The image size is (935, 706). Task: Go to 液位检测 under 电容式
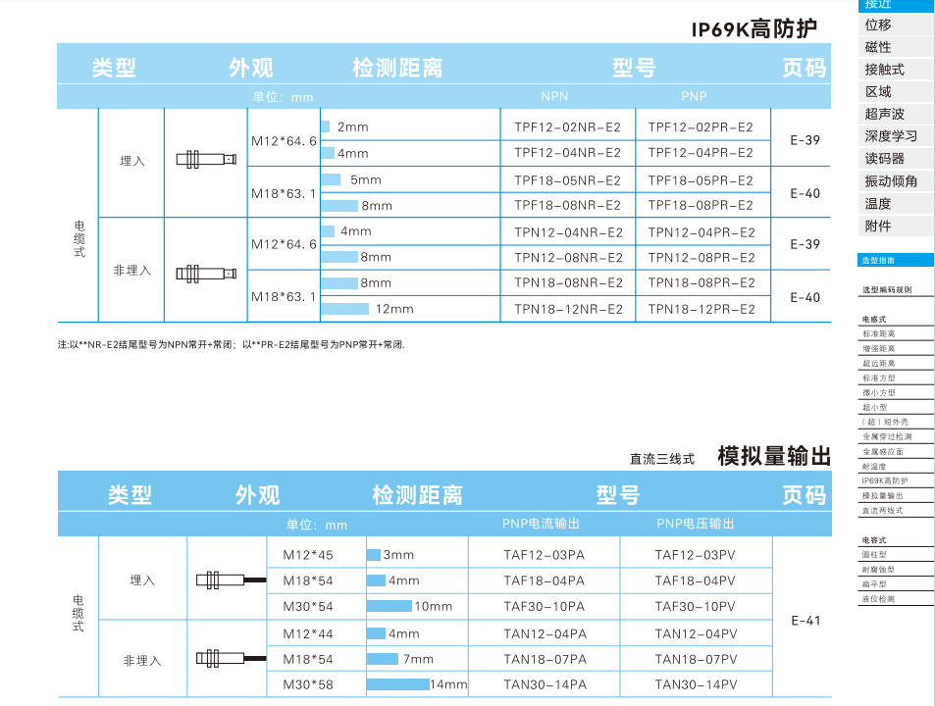tap(879, 598)
